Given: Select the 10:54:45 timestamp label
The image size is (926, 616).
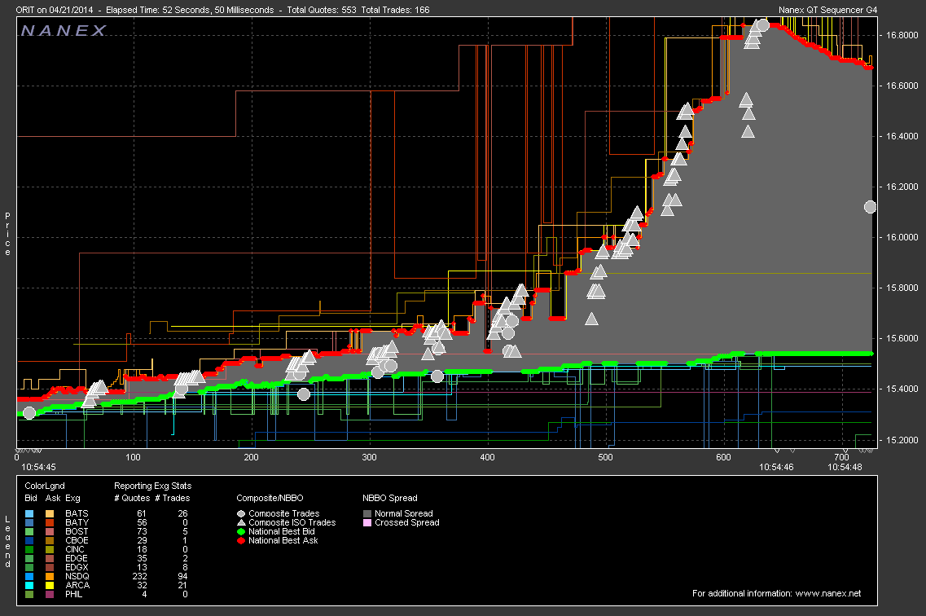Looking at the screenshot, I should point(38,467).
